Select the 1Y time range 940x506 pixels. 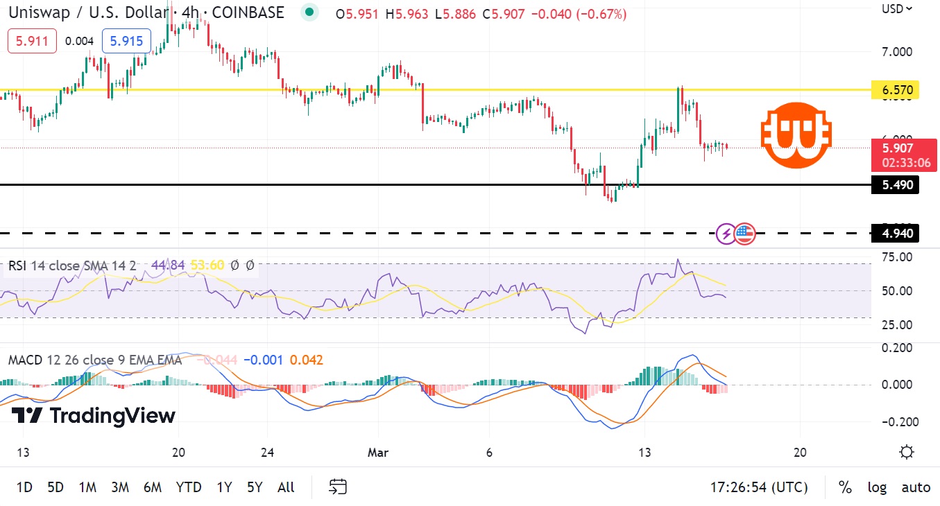click(224, 487)
